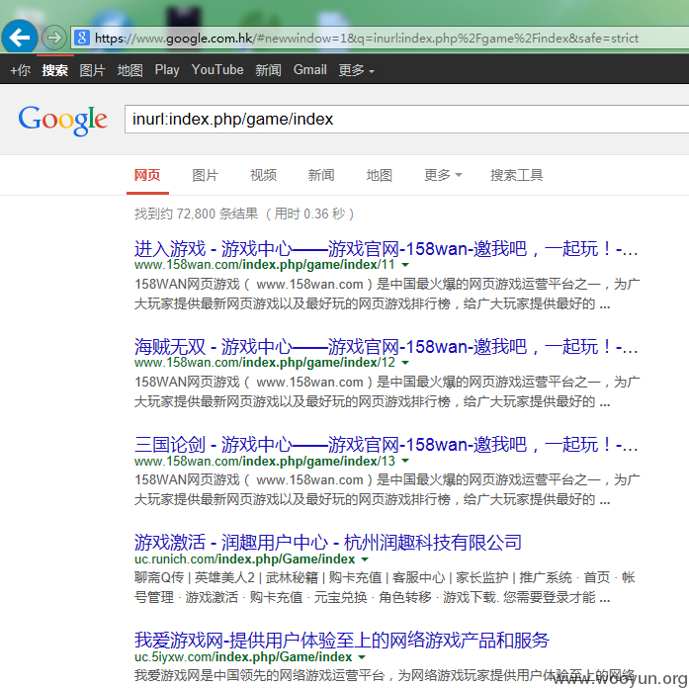
Task: Click the www.158wan.com/index.php/game/index/12 URL text
Action: click(265, 363)
